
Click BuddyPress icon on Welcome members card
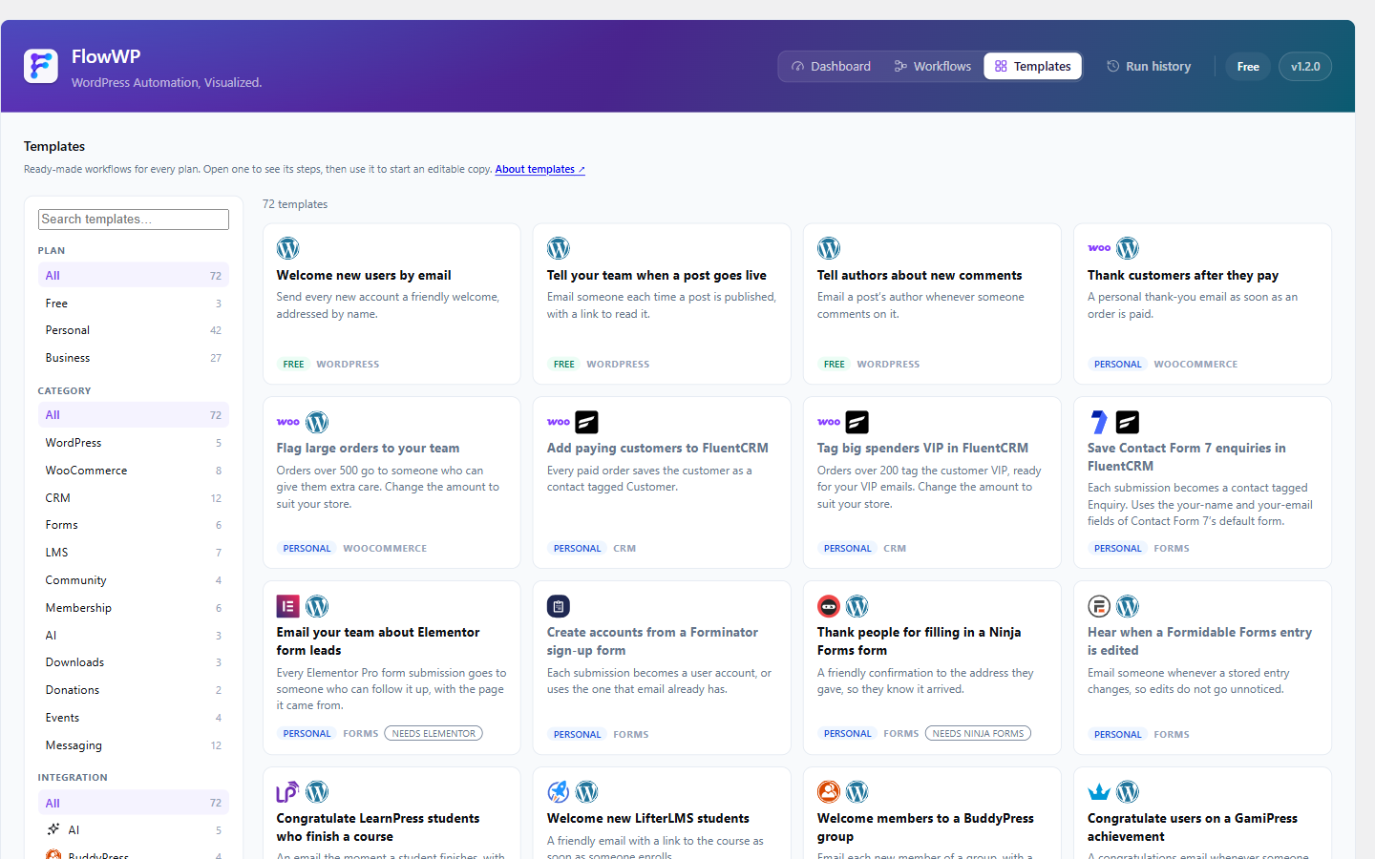(829, 791)
